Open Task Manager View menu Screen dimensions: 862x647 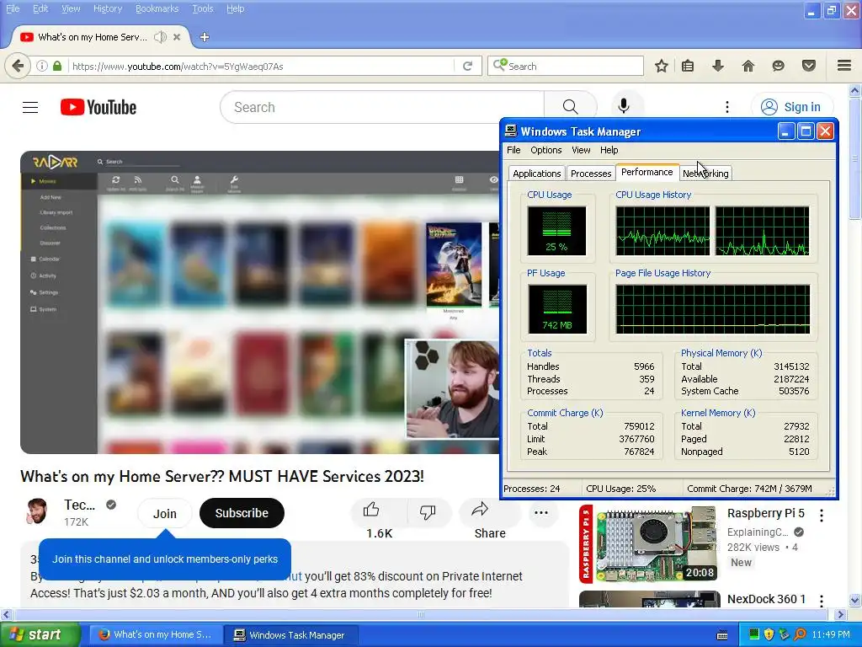[x=581, y=150]
